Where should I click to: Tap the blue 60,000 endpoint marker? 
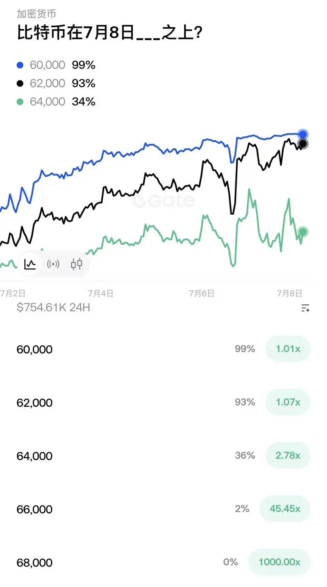303,134
